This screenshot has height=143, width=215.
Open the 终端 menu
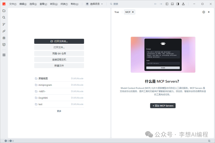point(64,4)
